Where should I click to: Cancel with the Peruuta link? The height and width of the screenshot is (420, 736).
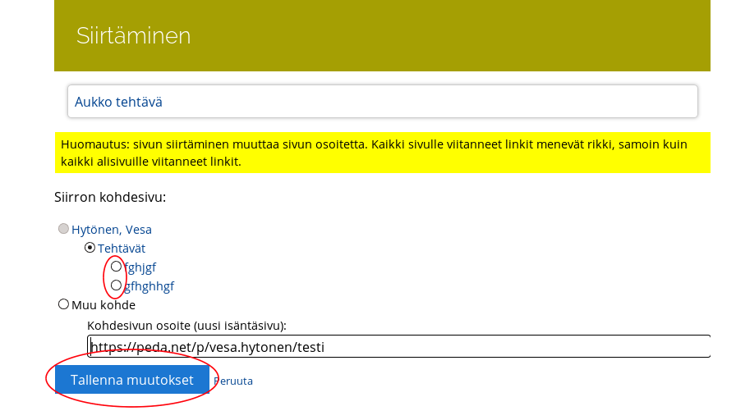tap(233, 381)
